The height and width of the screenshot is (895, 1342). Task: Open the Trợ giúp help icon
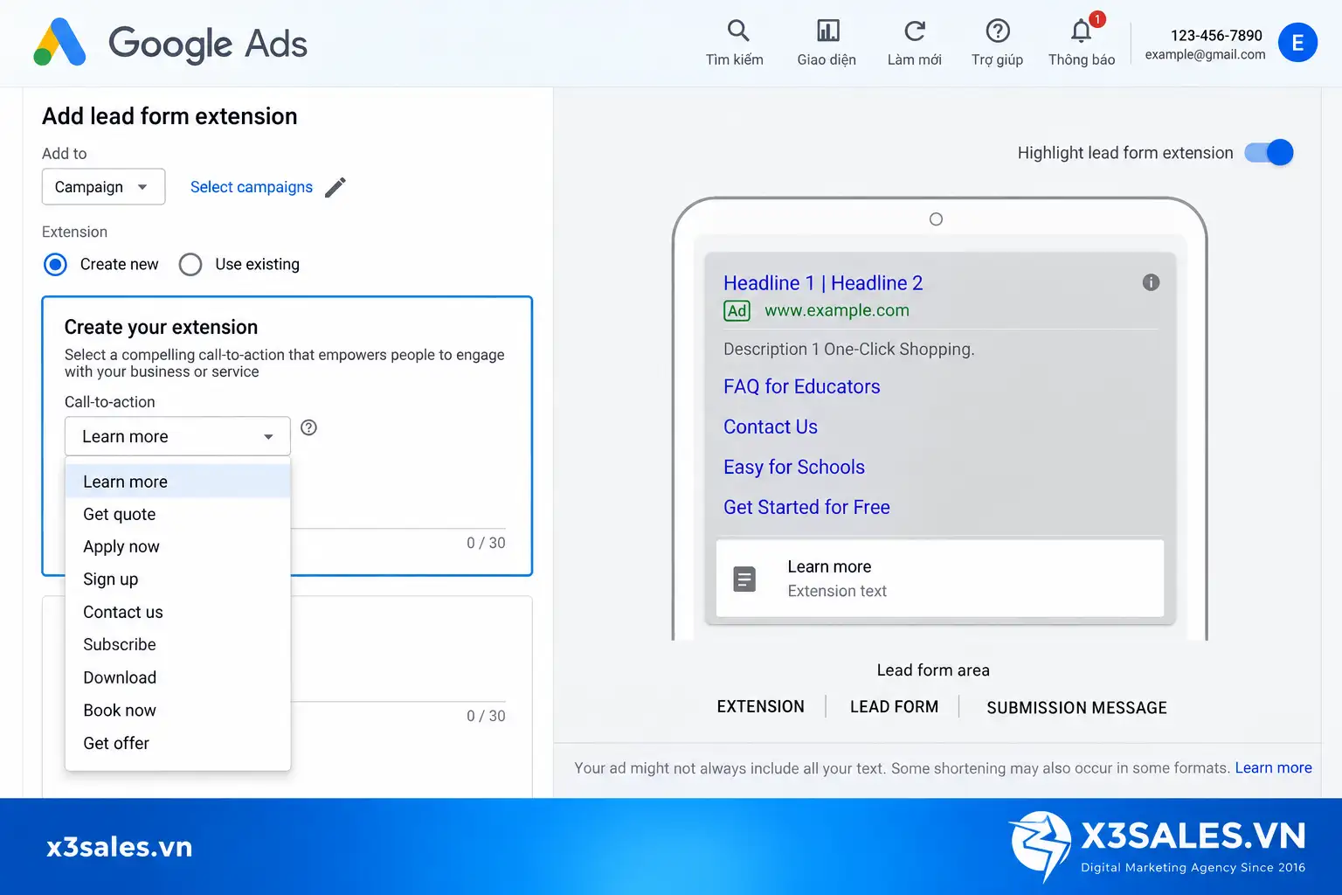click(998, 31)
